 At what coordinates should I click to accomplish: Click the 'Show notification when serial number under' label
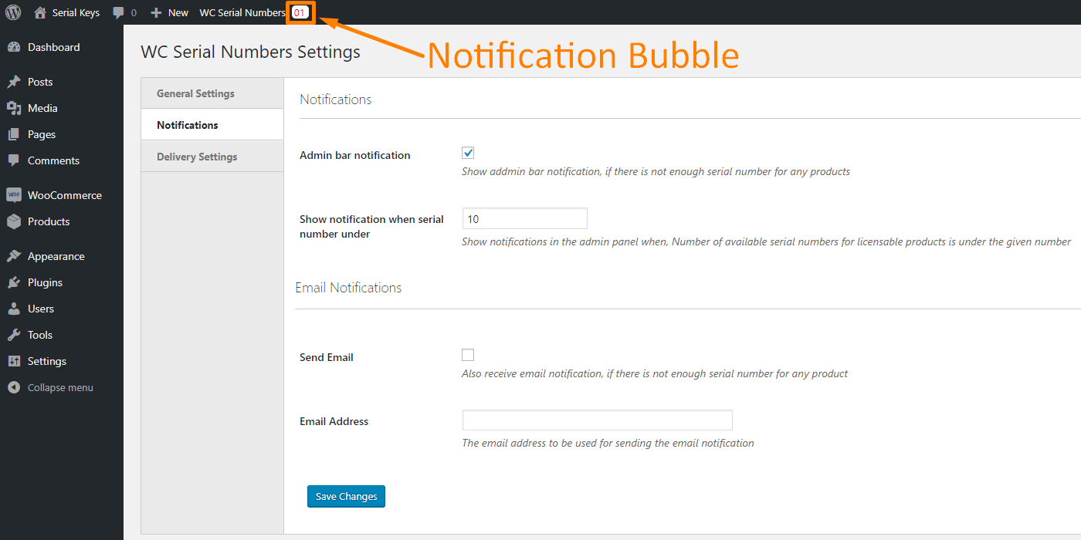tap(371, 226)
